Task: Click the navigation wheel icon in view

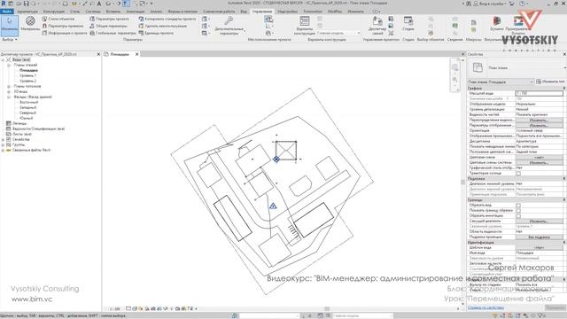Action: pos(454,67)
